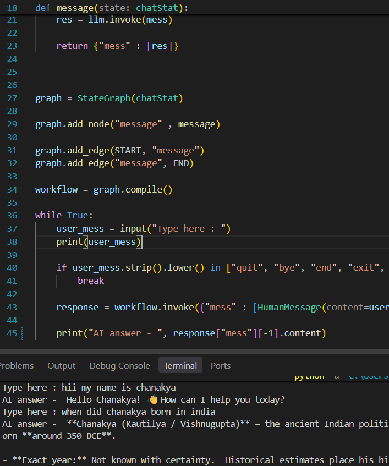Screen dimensions: 389x466
Task: Click 'graph.compile()' on line 34
Action: pos(133,190)
